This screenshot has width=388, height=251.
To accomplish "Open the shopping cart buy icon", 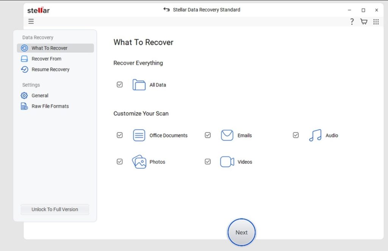I will [x=364, y=22].
